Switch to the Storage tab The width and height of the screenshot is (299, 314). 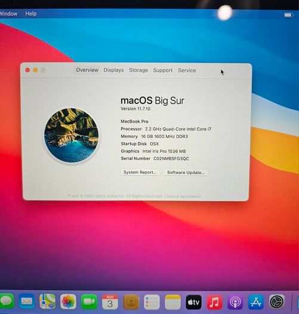click(138, 71)
